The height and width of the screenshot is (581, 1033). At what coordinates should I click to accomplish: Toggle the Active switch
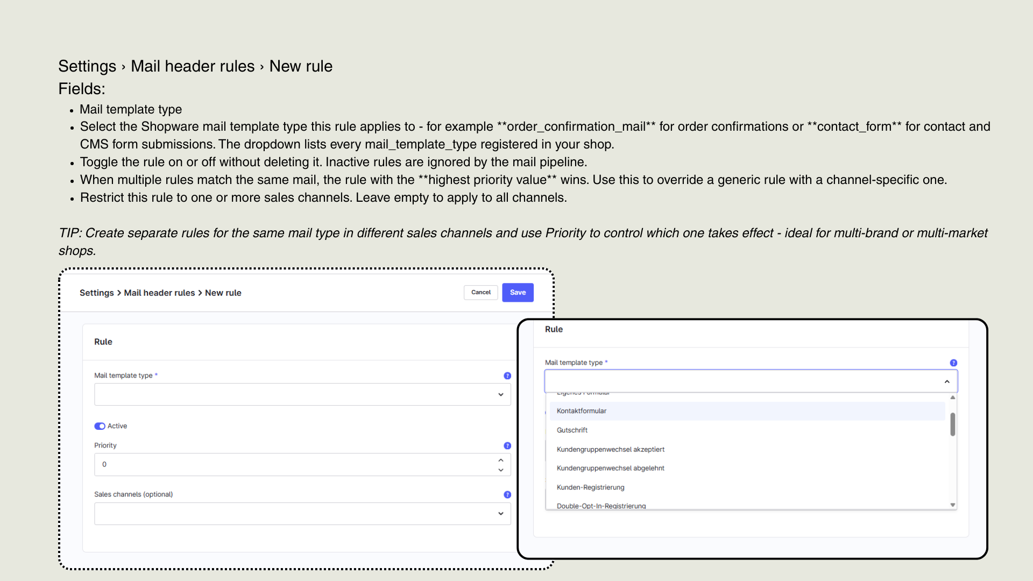tap(100, 426)
